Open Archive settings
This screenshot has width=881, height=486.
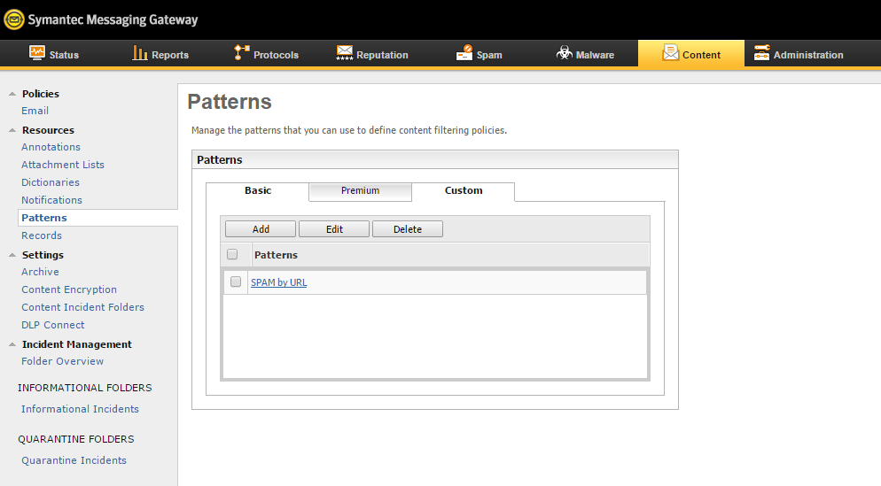point(40,272)
